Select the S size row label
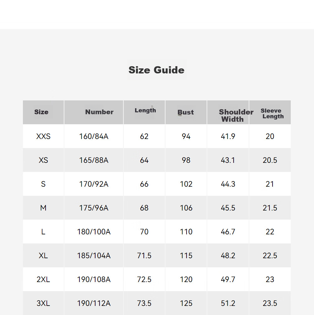This screenshot has width=314, height=315. (43, 184)
